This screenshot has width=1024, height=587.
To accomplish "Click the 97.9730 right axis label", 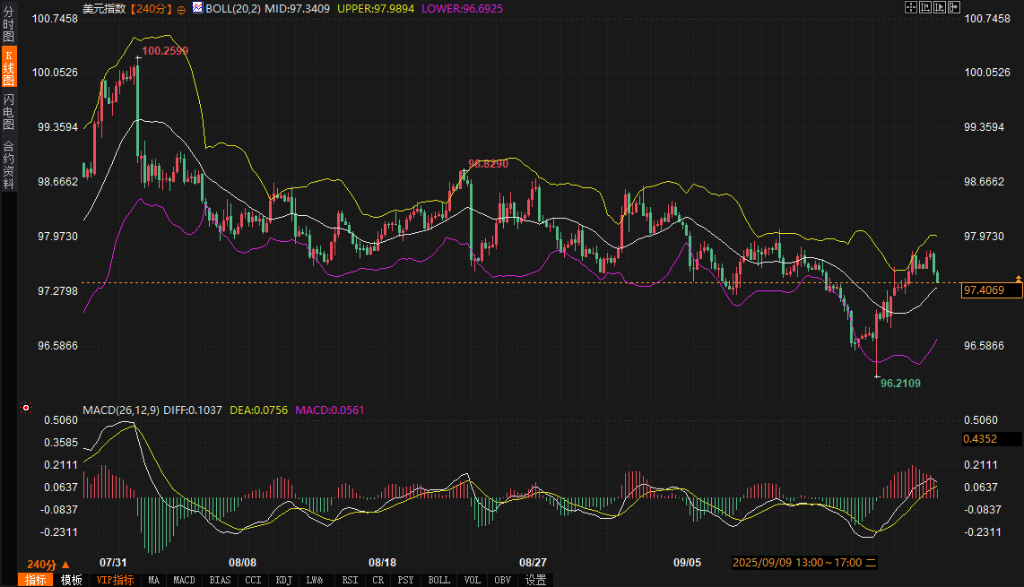I will 985,236.
